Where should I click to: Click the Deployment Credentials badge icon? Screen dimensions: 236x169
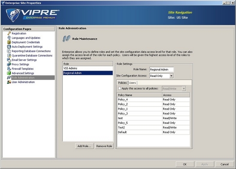click(x=9, y=42)
